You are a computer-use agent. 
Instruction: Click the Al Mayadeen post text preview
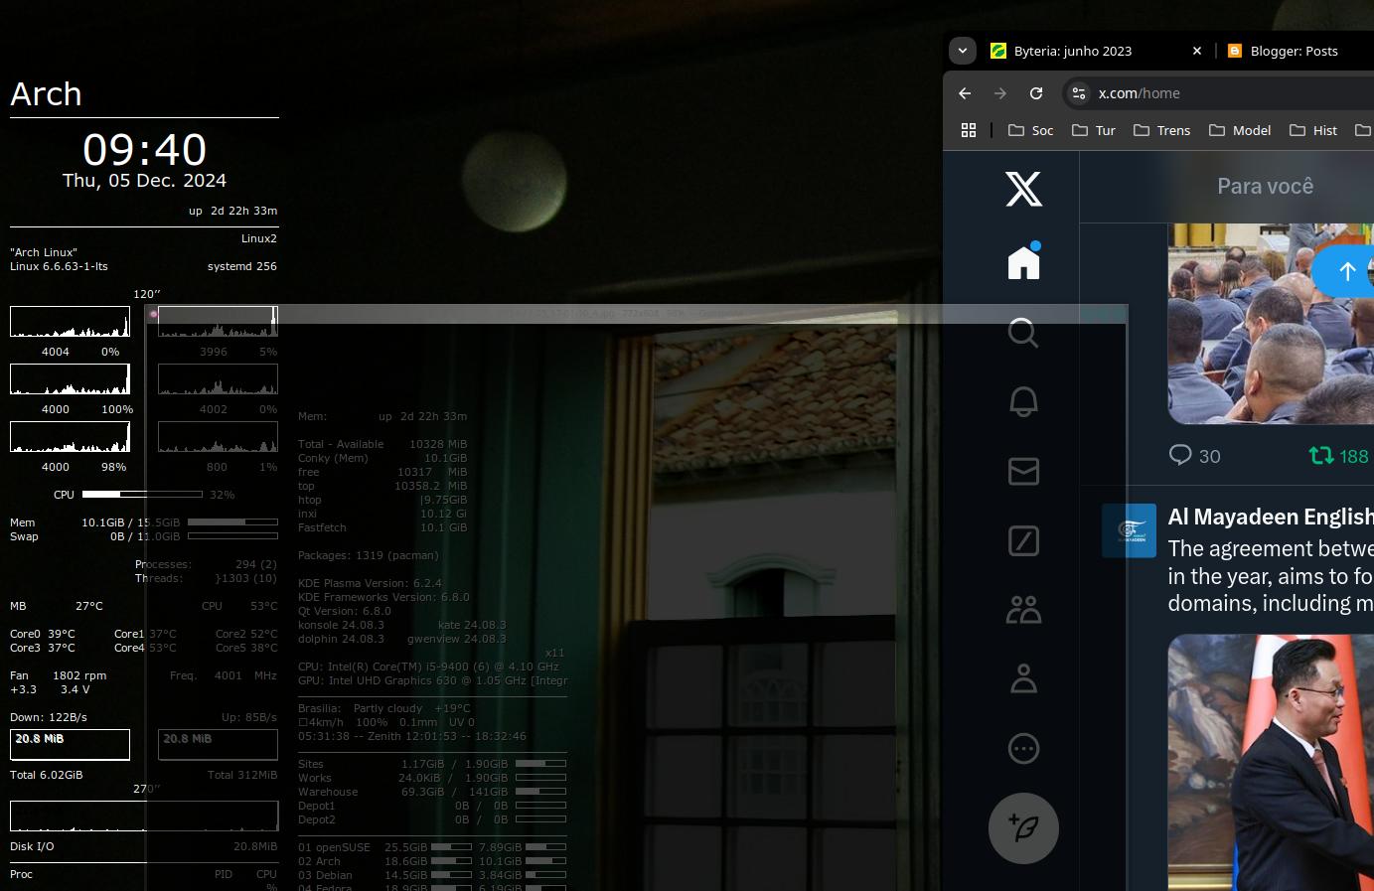[1271, 576]
